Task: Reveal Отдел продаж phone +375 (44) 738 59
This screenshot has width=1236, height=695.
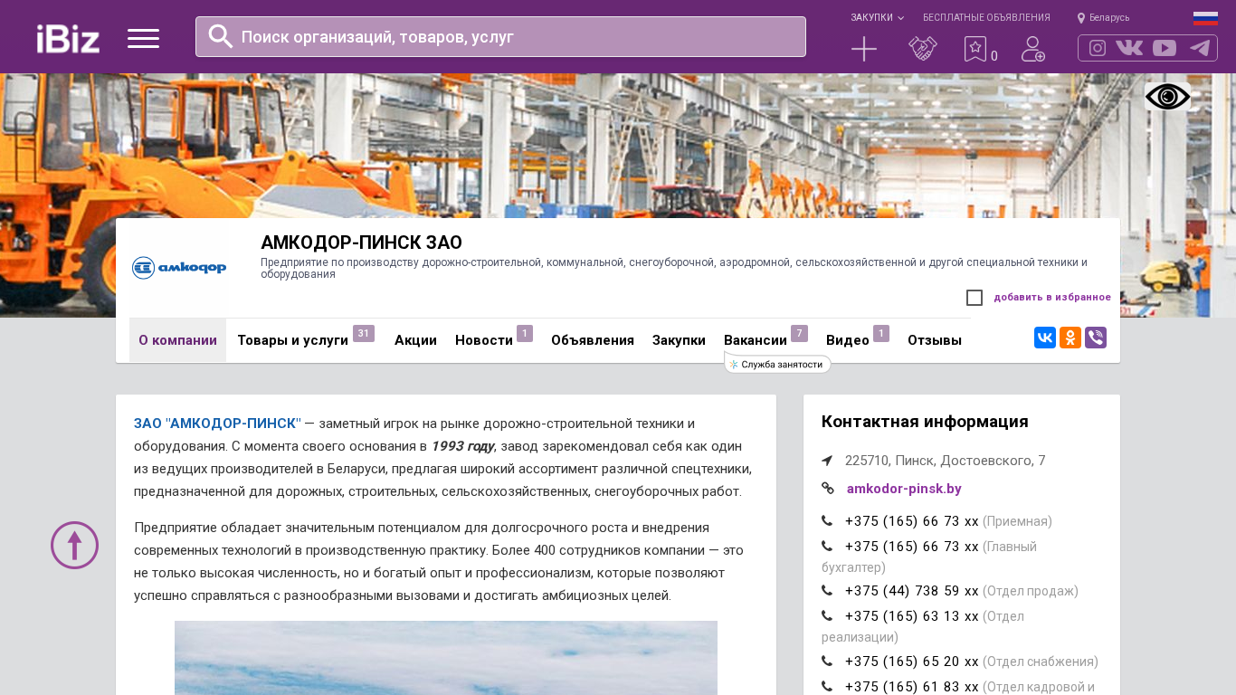Action: (x=912, y=591)
